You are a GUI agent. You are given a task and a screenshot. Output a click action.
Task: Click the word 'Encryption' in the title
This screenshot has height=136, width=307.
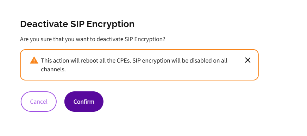111,25
